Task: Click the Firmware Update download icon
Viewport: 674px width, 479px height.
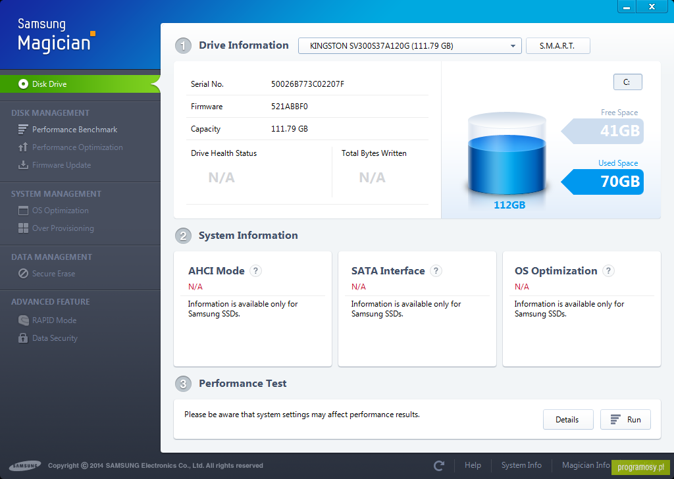Action: [23, 165]
